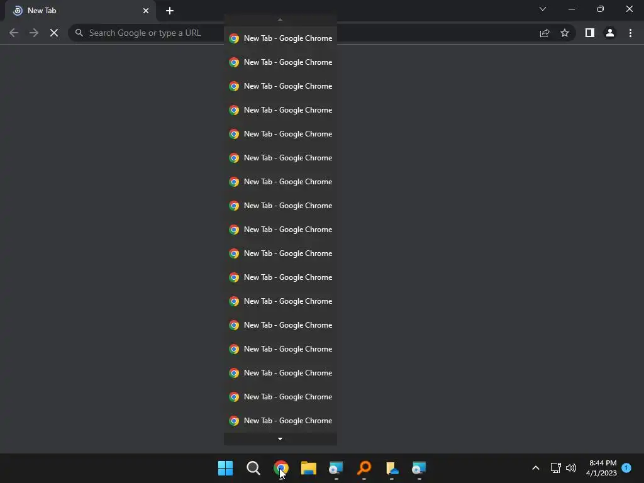Open the orange magnifier app on the taskbar
Viewport: 644px width, 483px height.
[364, 468]
